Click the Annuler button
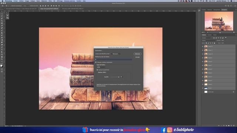The image size is (237, 133). click(x=137, y=57)
